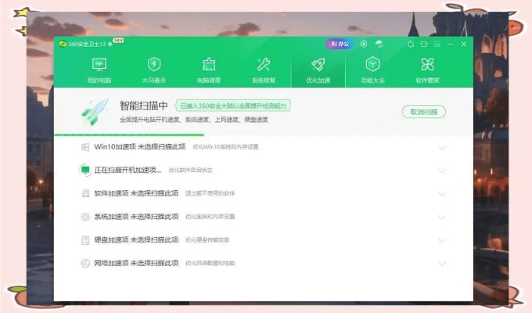532x313 pixels.
Task: Expand the 软件加速项 row chevron
Action: click(442, 193)
